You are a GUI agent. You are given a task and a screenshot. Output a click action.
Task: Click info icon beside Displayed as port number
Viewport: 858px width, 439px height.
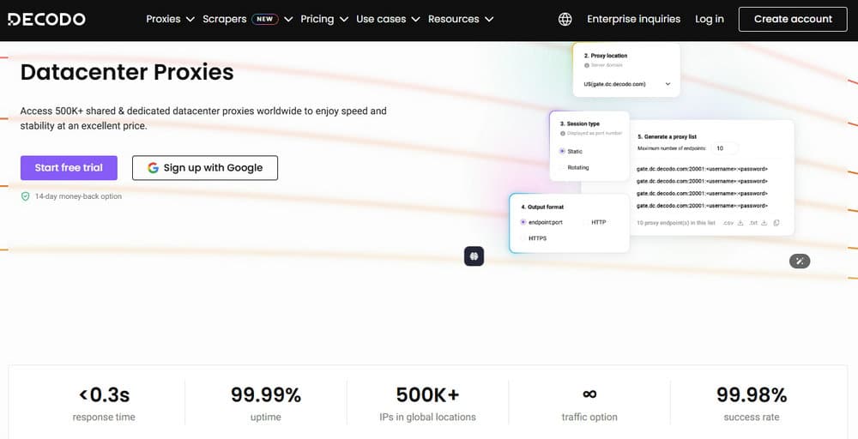click(563, 134)
